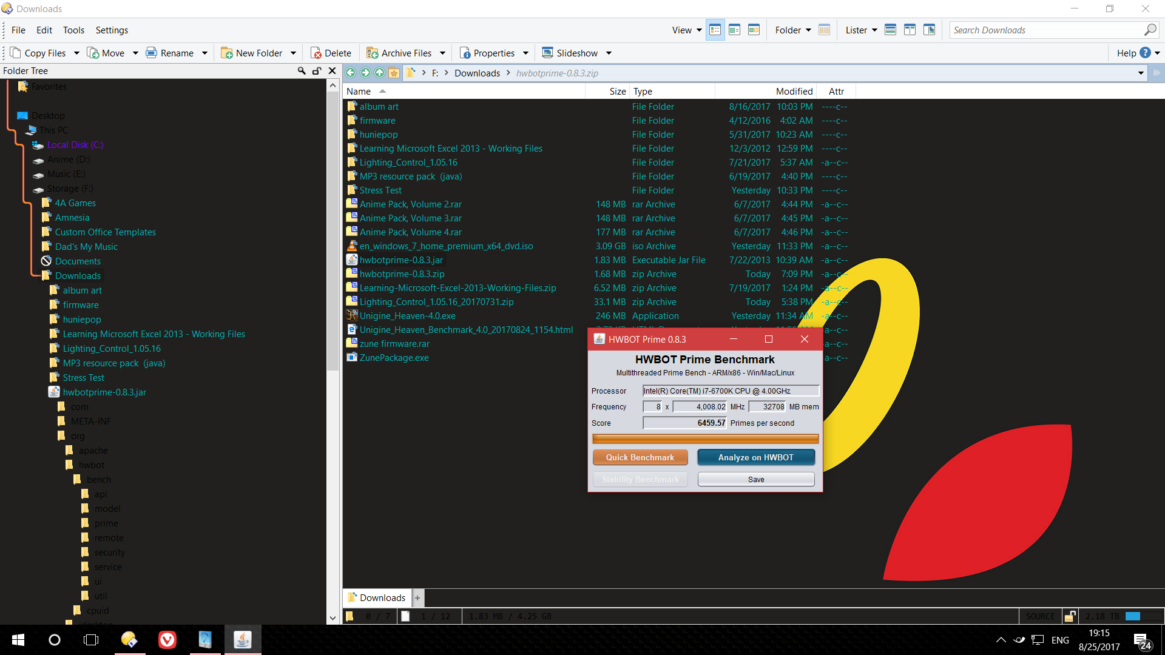Open the Tools menu
This screenshot has height=655, width=1165.
[73, 30]
